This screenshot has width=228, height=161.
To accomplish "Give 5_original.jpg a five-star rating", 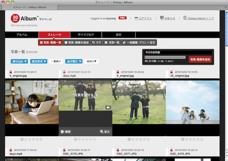I will (41, 139).
